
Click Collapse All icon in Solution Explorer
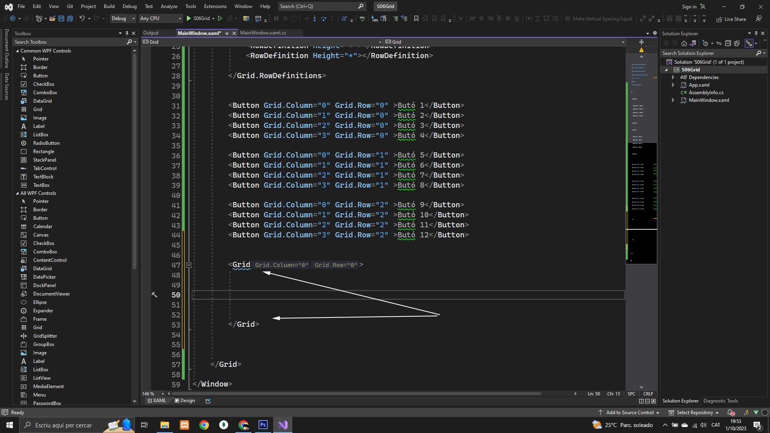(x=728, y=43)
